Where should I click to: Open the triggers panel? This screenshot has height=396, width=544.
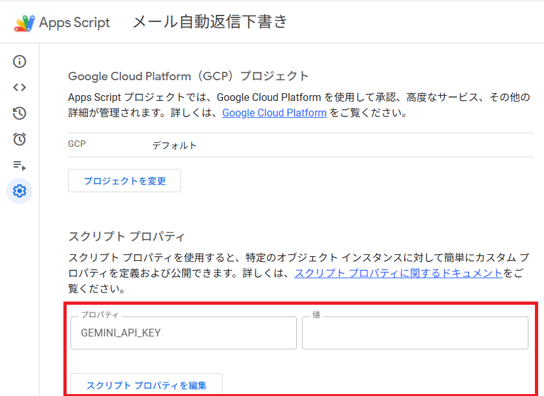[19, 139]
